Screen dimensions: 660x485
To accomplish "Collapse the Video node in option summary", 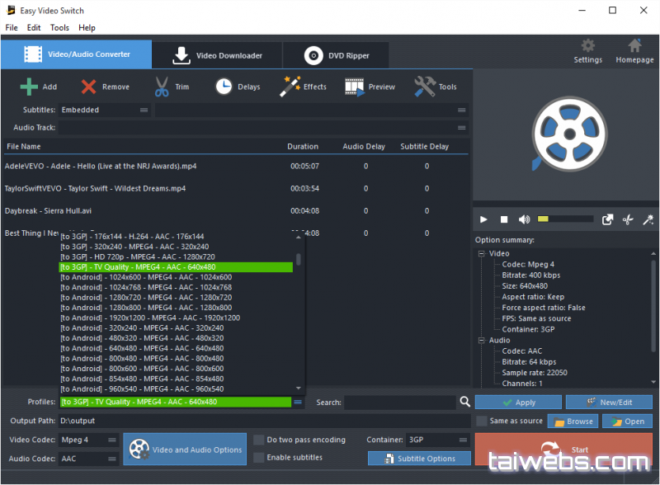I will tap(482, 254).
